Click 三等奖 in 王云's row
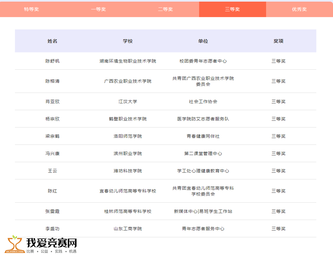Screen dimensions: 333x257 278,171
